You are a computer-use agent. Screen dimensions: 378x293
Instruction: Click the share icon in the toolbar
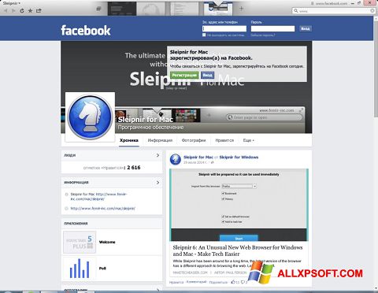(x=39, y=11)
